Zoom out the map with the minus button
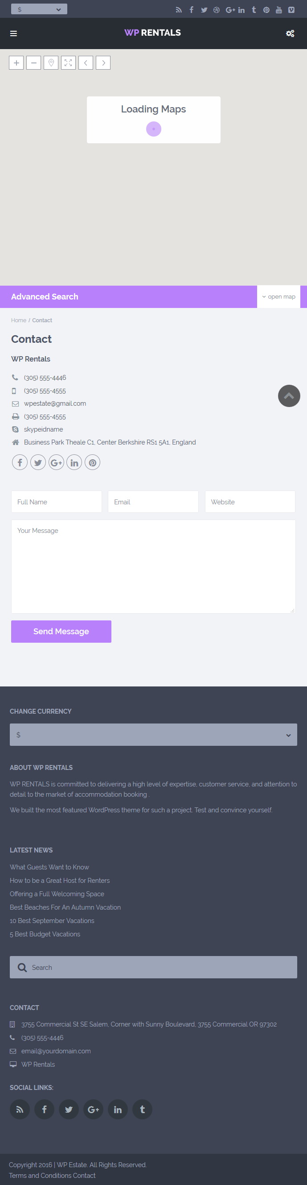307x1185 pixels. click(x=33, y=62)
